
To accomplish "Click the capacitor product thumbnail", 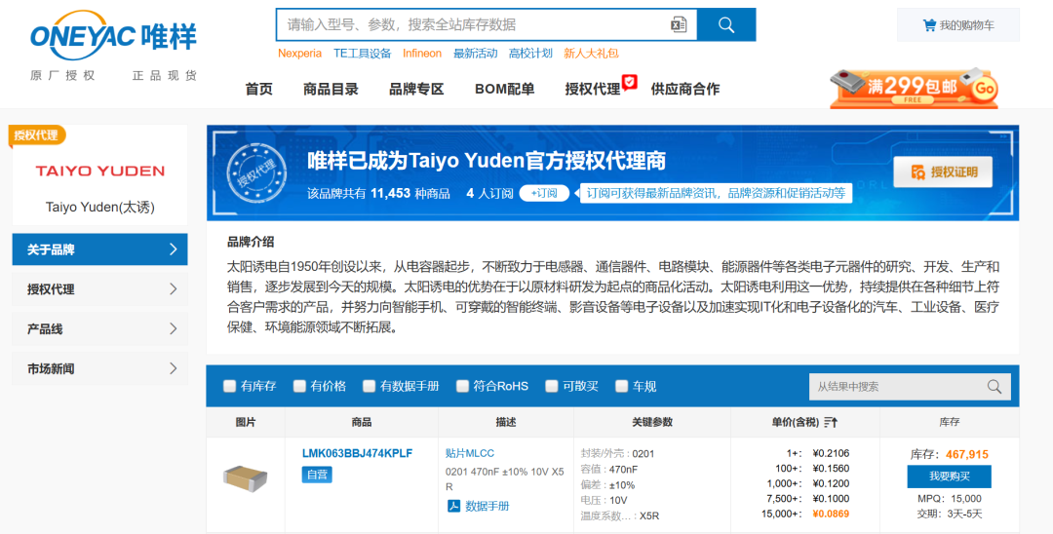I will click(245, 477).
